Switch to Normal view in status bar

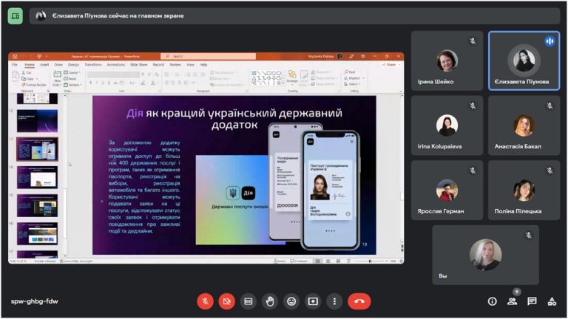coord(318,261)
